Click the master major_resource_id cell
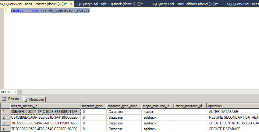 coord(158,112)
